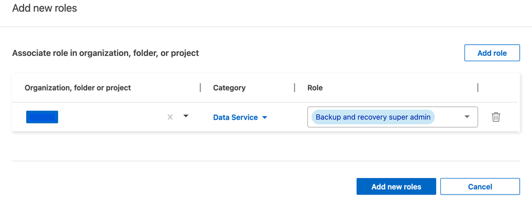Confirm with the Add new roles button

click(x=396, y=187)
